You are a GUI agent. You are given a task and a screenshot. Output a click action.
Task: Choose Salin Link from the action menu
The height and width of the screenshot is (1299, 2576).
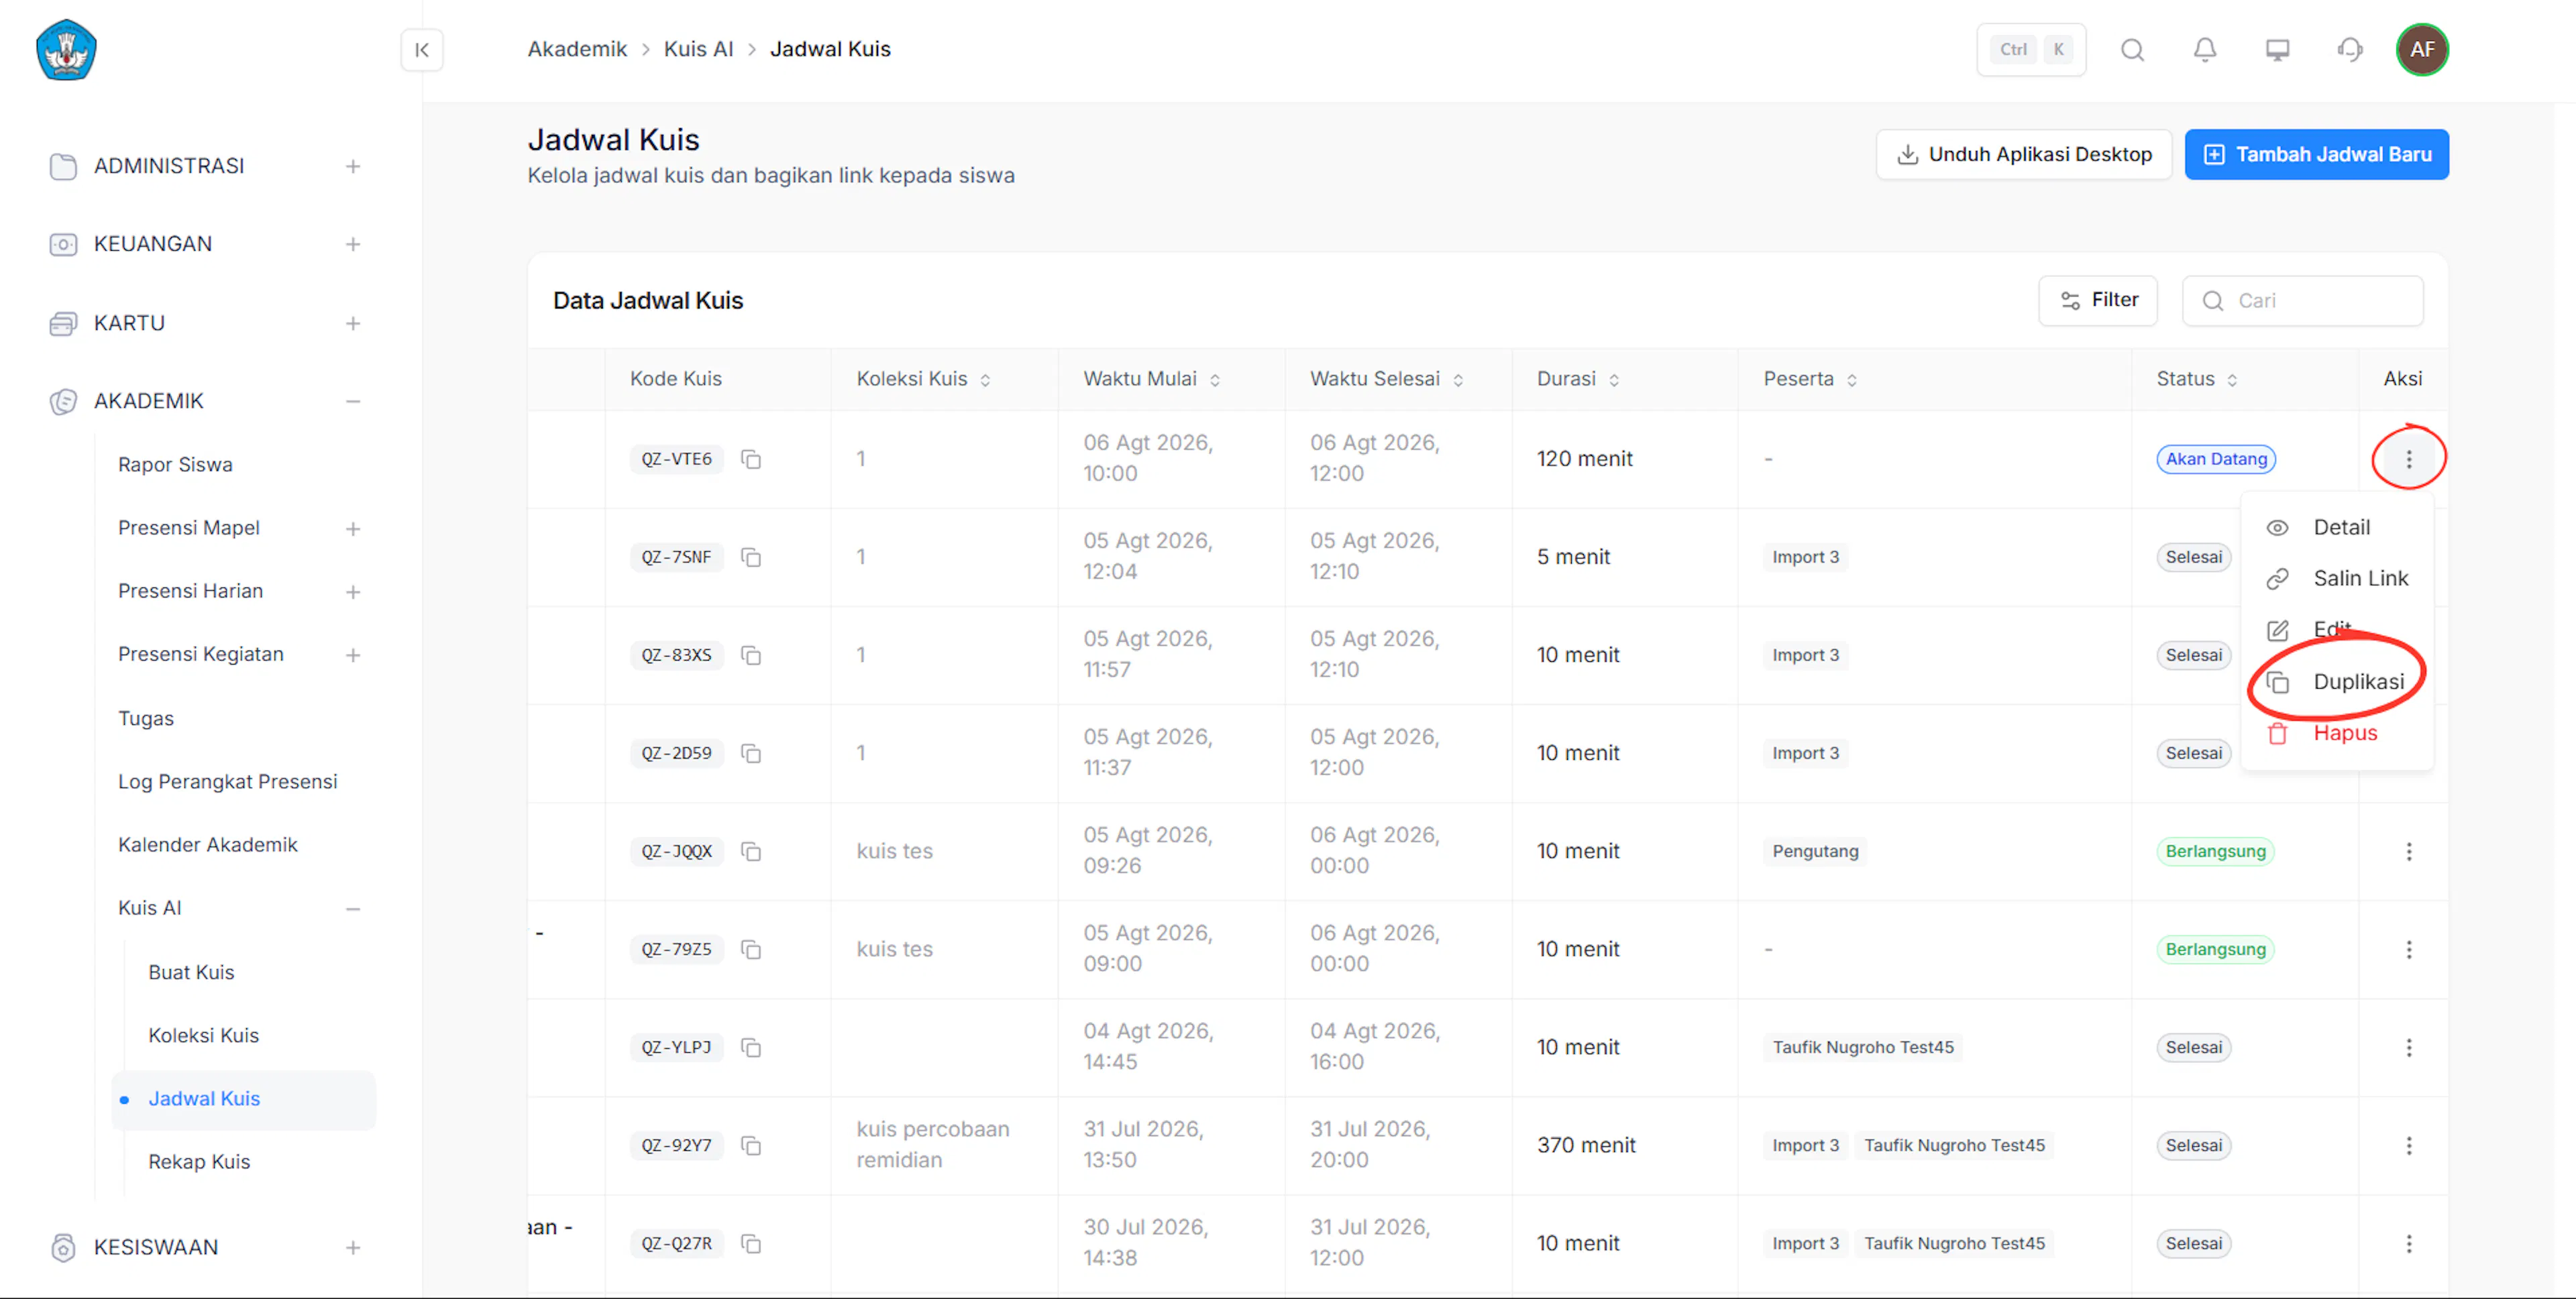coord(2337,578)
